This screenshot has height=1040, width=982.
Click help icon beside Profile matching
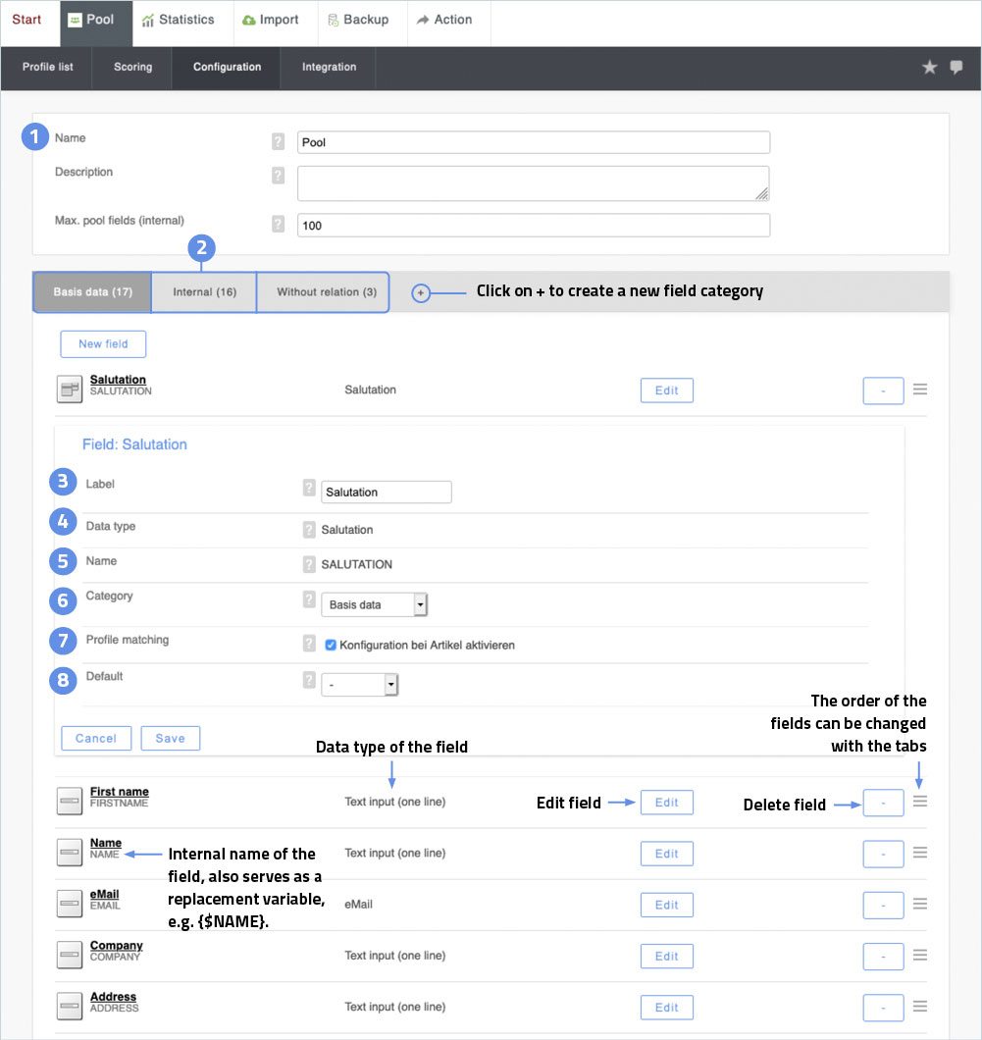[309, 645]
